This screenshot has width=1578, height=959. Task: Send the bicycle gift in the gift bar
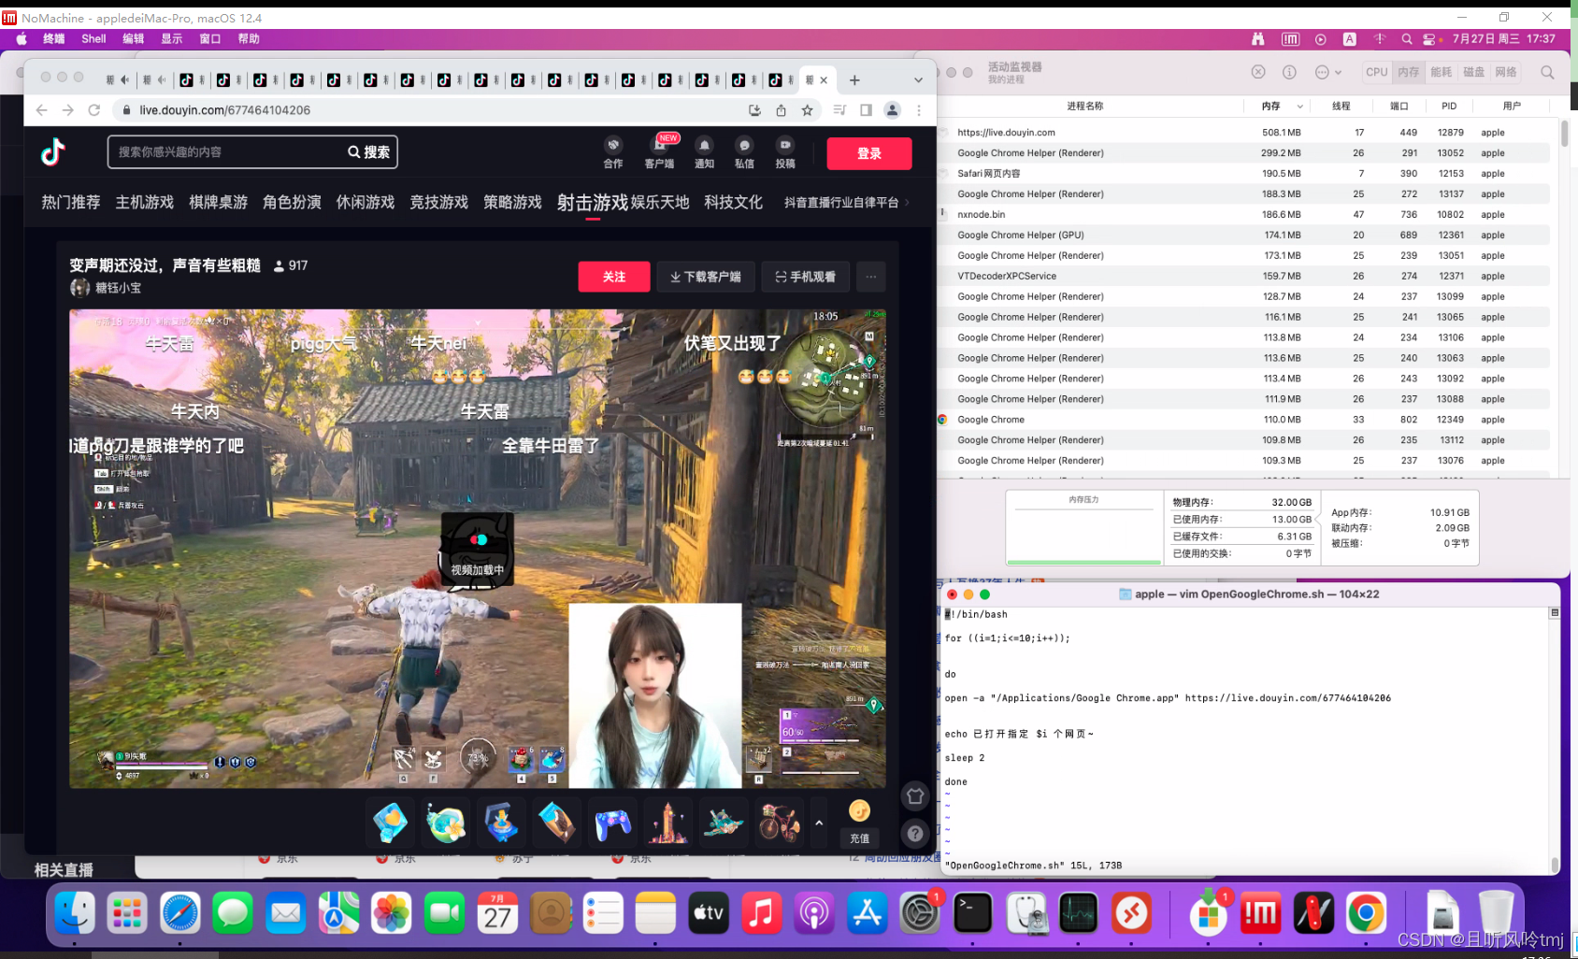coord(779,823)
